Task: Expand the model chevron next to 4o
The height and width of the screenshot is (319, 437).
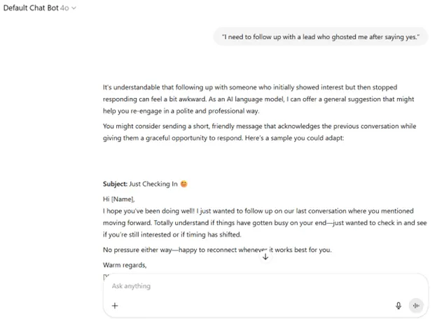Action: tap(74, 8)
